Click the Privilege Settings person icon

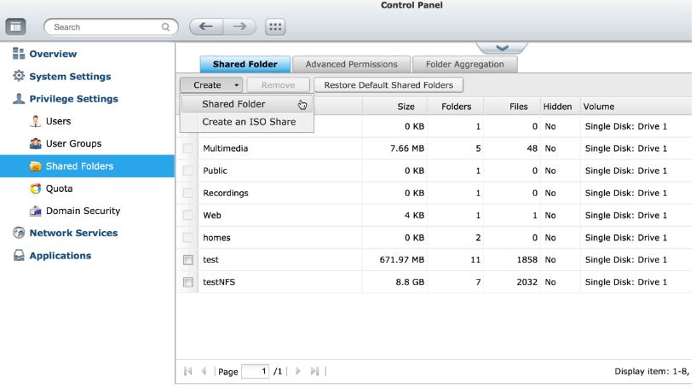point(19,99)
